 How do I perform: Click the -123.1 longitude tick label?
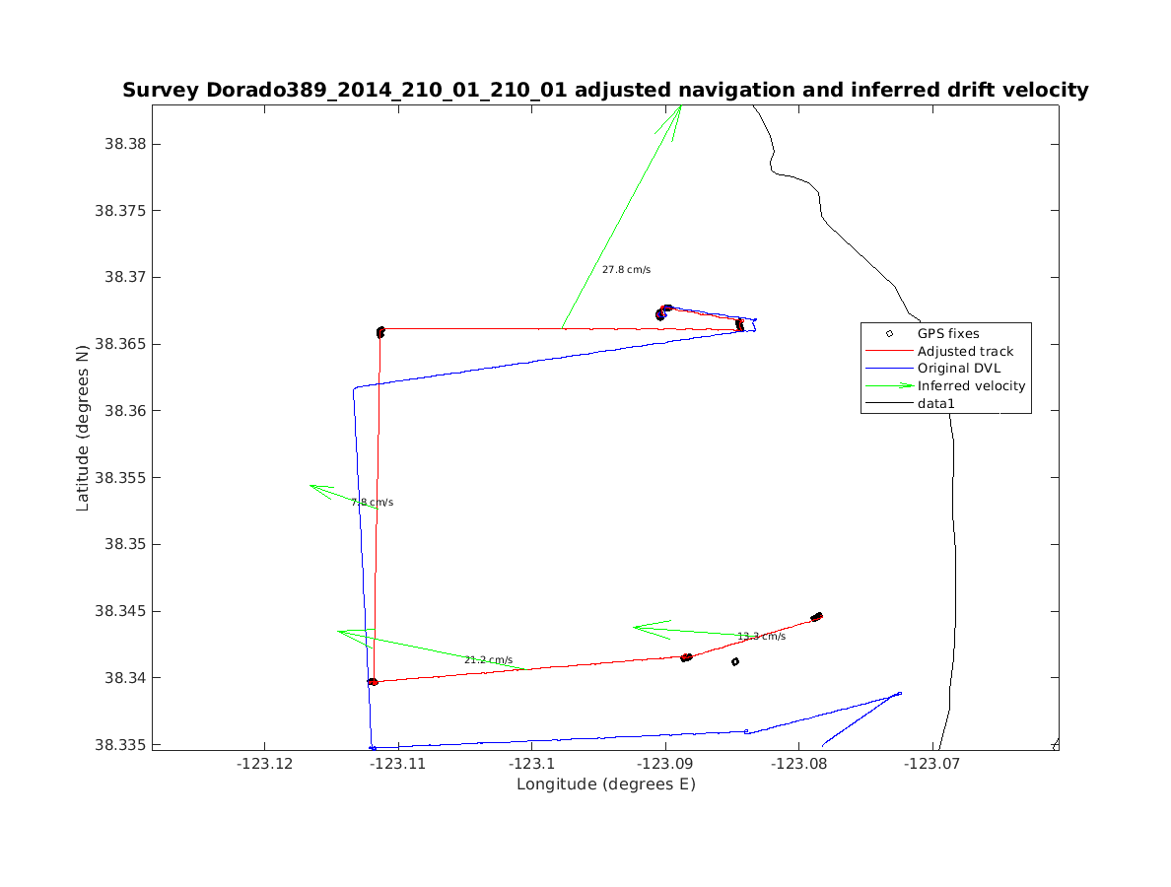click(x=531, y=763)
